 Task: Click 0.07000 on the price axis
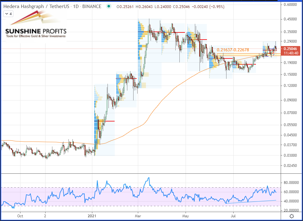coord(290,113)
